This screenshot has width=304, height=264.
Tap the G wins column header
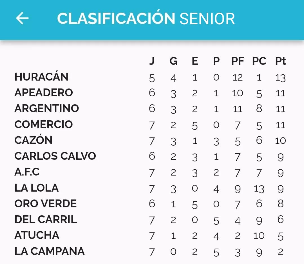pyautogui.click(x=173, y=61)
